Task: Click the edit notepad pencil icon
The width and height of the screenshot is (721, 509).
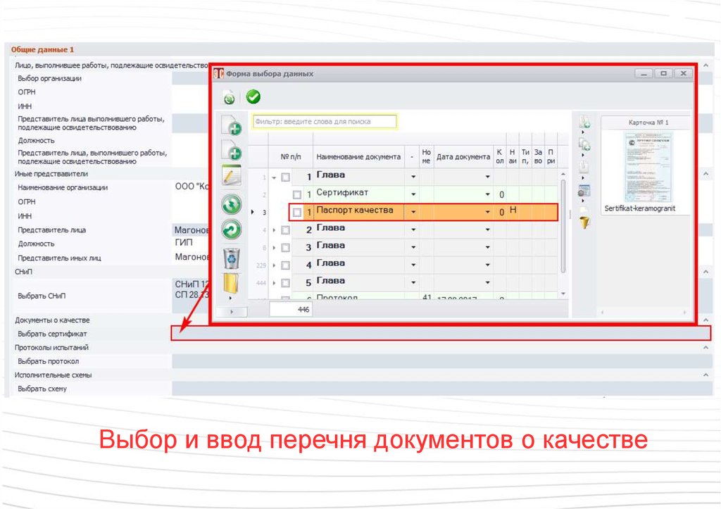Action: pos(232,176)
